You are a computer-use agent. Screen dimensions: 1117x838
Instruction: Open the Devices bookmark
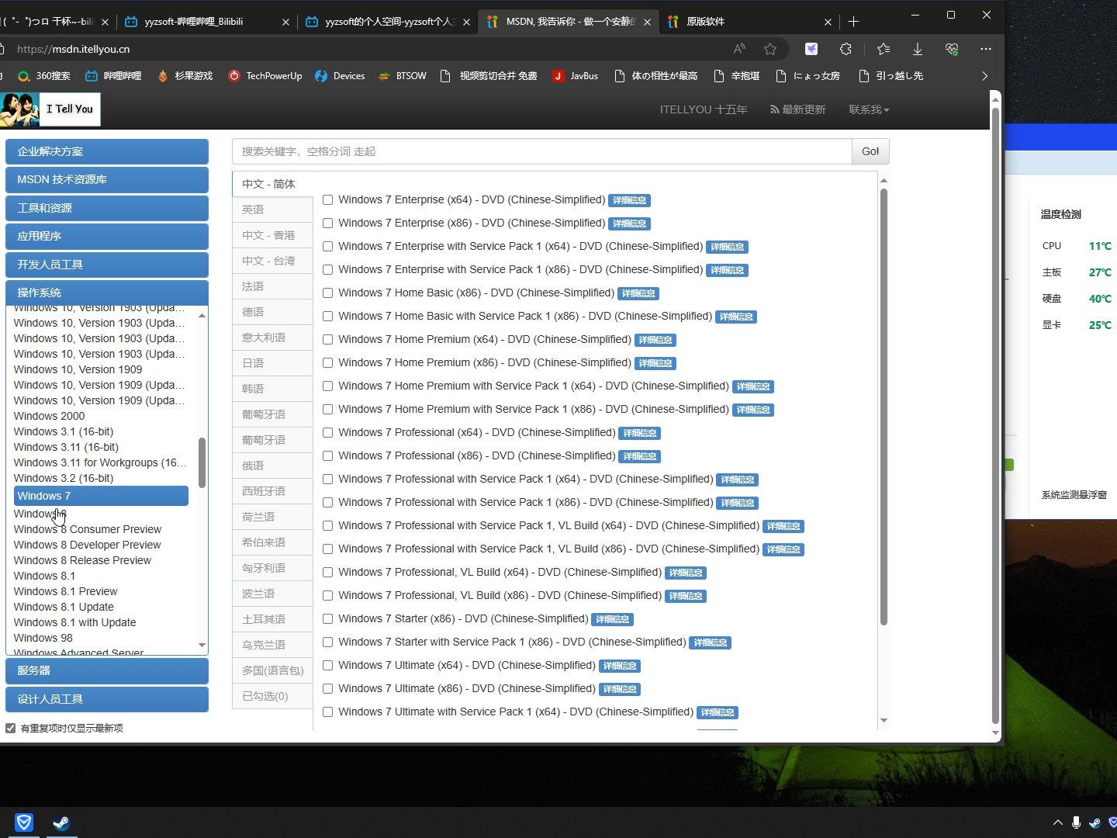pos(340,76)
